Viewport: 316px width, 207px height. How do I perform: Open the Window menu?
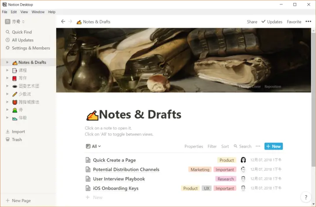pyautogui.click(x=38, y=12)
